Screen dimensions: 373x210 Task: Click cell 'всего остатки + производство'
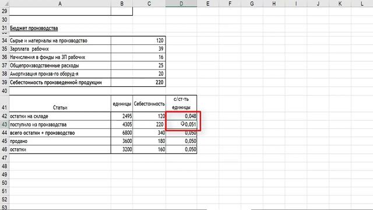pyautogui.click(x=60, y=132)
